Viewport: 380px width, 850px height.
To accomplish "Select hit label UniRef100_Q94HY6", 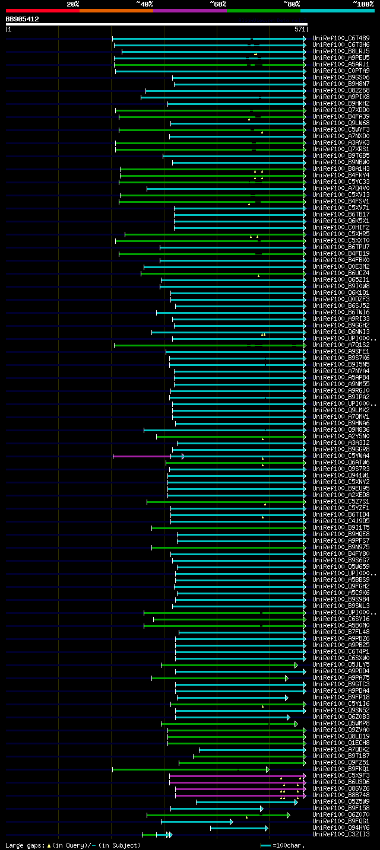I will 341,828.
